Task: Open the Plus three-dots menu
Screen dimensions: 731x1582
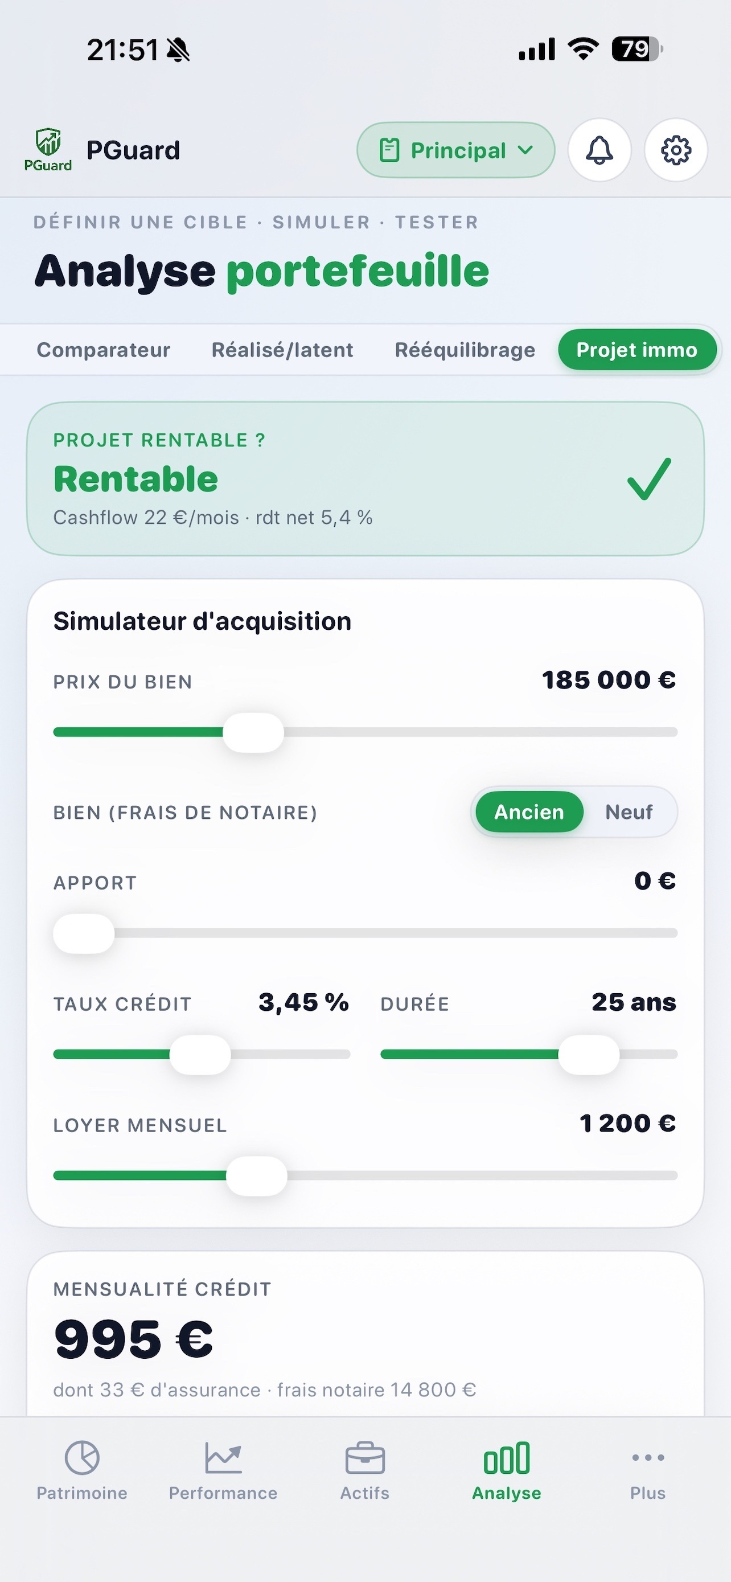Action: [x=648, y=1457]
